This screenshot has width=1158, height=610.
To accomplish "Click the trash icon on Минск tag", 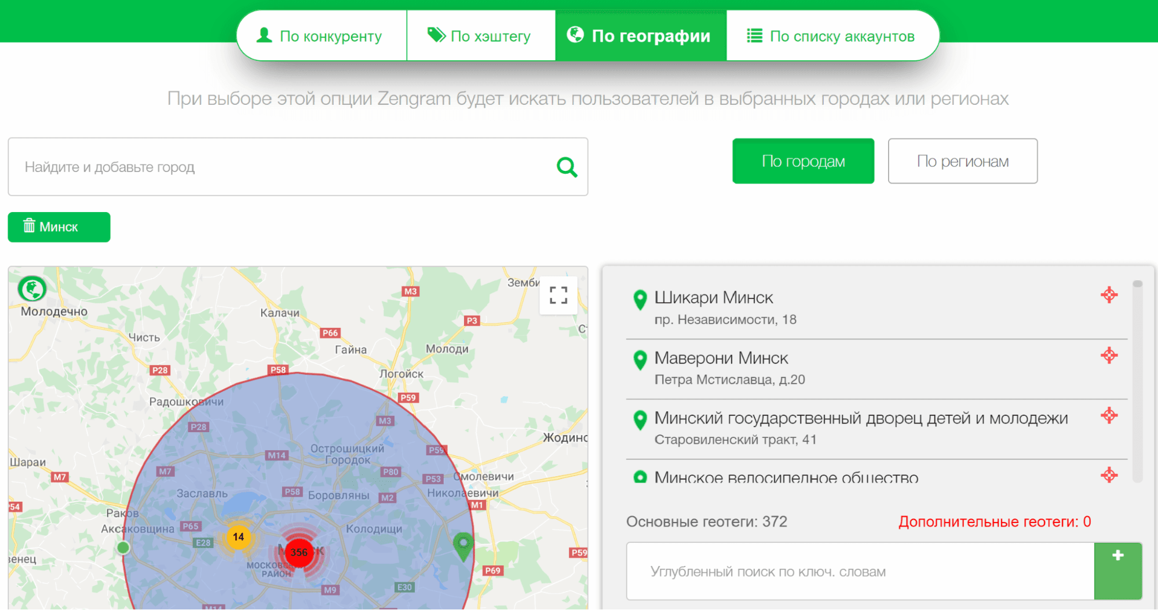I will 29,225.
